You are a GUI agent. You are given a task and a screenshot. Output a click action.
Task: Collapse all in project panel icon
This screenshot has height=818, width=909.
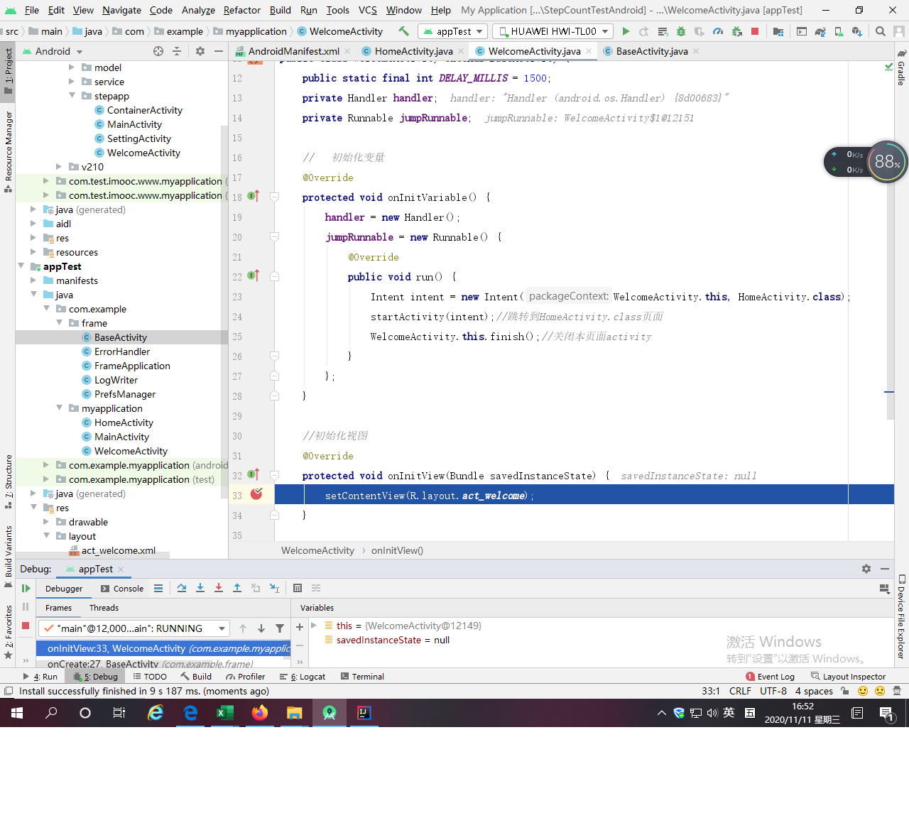coord(177,51)
